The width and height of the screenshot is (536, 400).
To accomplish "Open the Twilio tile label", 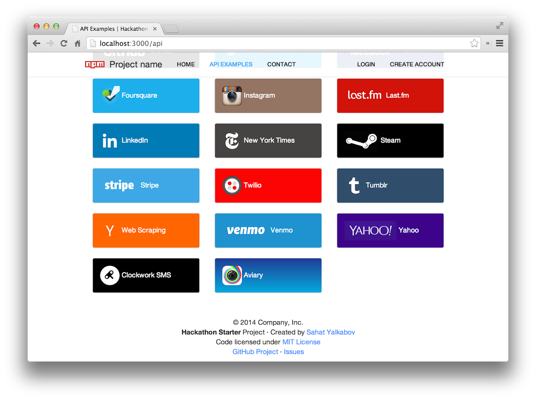I will pyautogui.click(x=252, y=185).
